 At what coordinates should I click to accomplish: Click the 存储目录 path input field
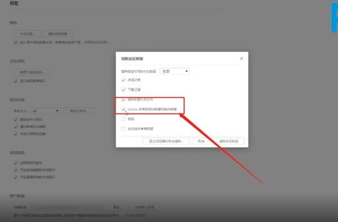click(67, 207)
